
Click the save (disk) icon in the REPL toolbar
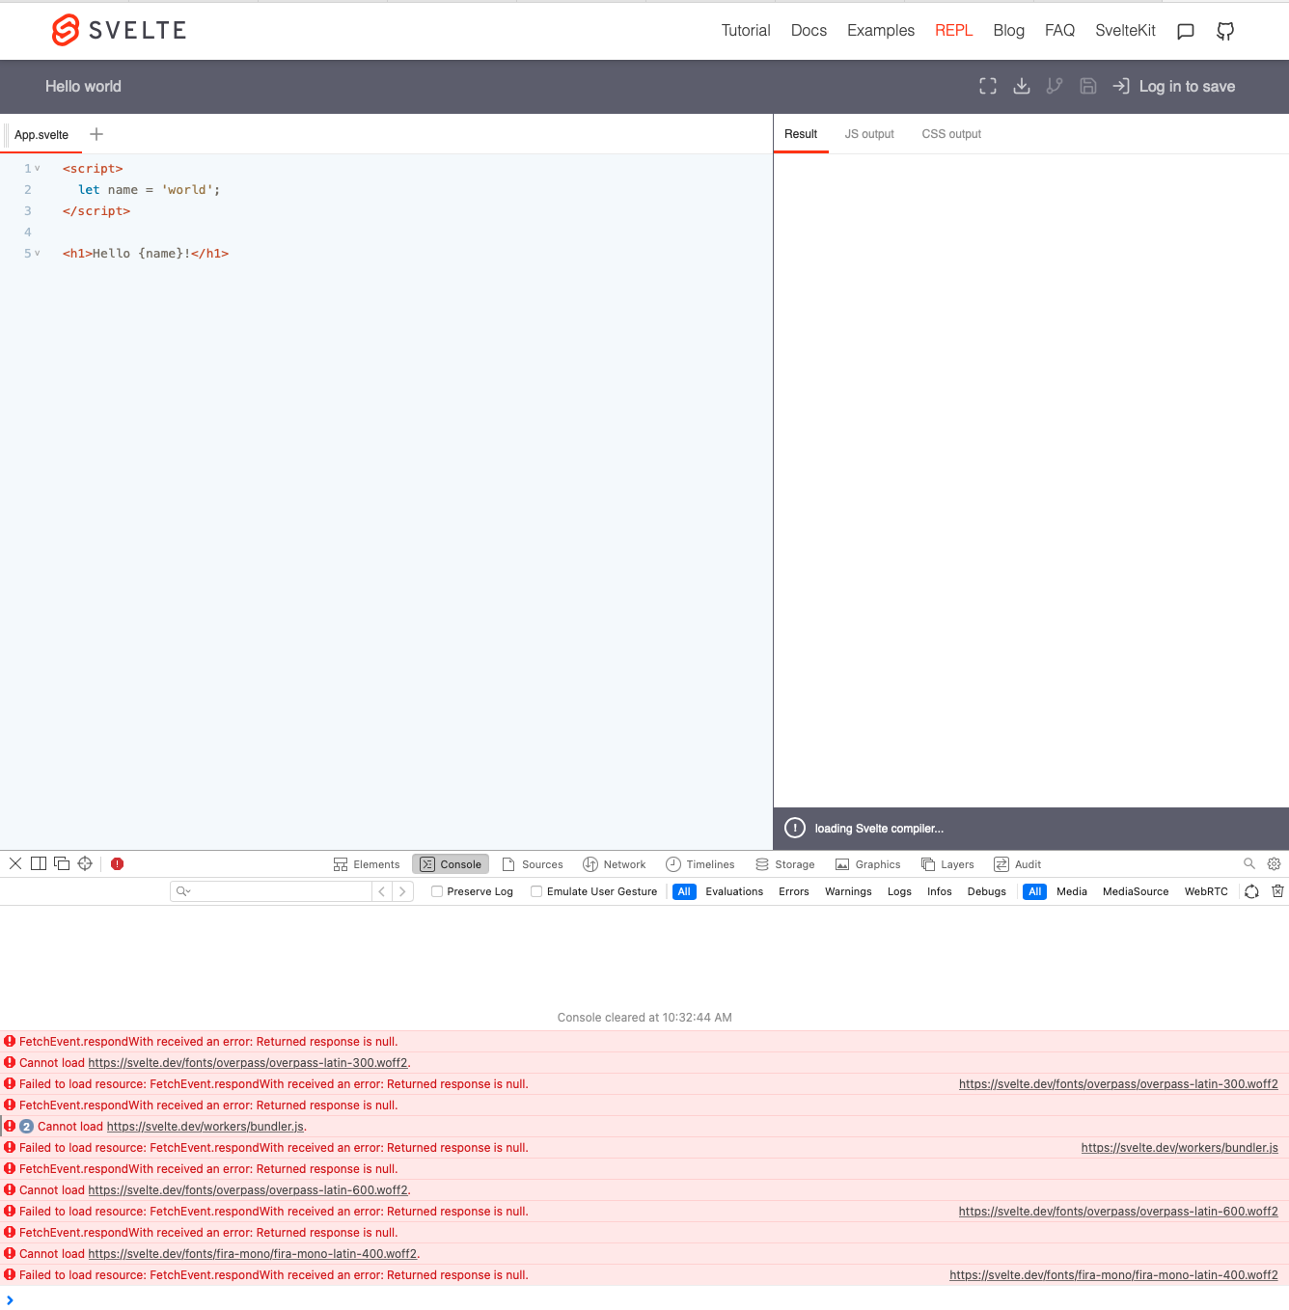point(1087,86)
